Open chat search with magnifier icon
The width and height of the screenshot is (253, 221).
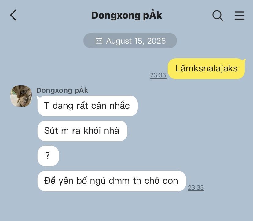(x=218, y=16)
